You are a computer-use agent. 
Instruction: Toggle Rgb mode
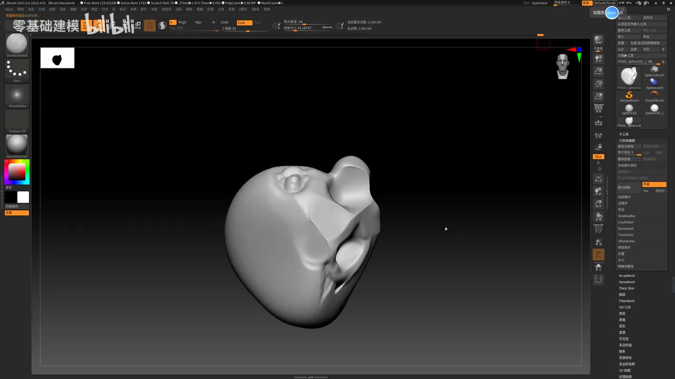click(x=198, y=22)
